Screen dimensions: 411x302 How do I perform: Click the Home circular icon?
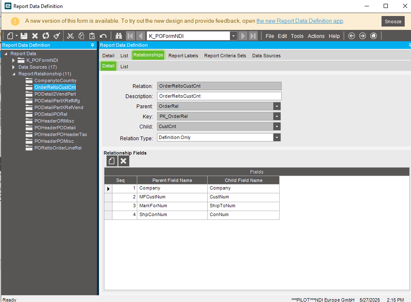(x=374, y=36)
